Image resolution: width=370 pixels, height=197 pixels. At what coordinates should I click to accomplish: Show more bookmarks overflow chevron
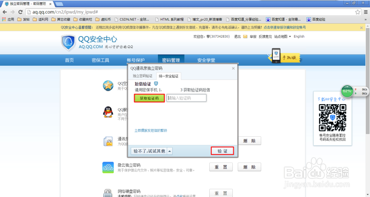pyautogui.click(x=366, y=20)
